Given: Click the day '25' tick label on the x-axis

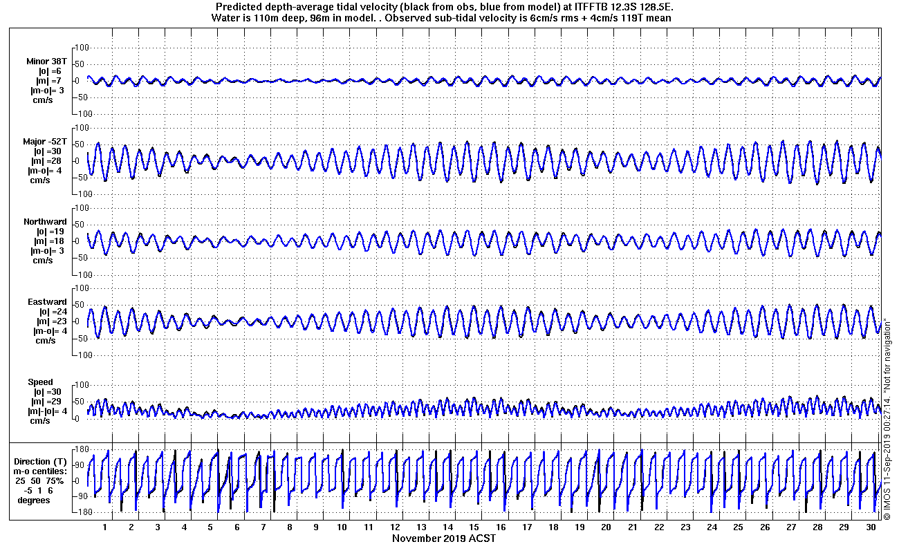Looking at the screenshot, I should [x=738, y=527].
